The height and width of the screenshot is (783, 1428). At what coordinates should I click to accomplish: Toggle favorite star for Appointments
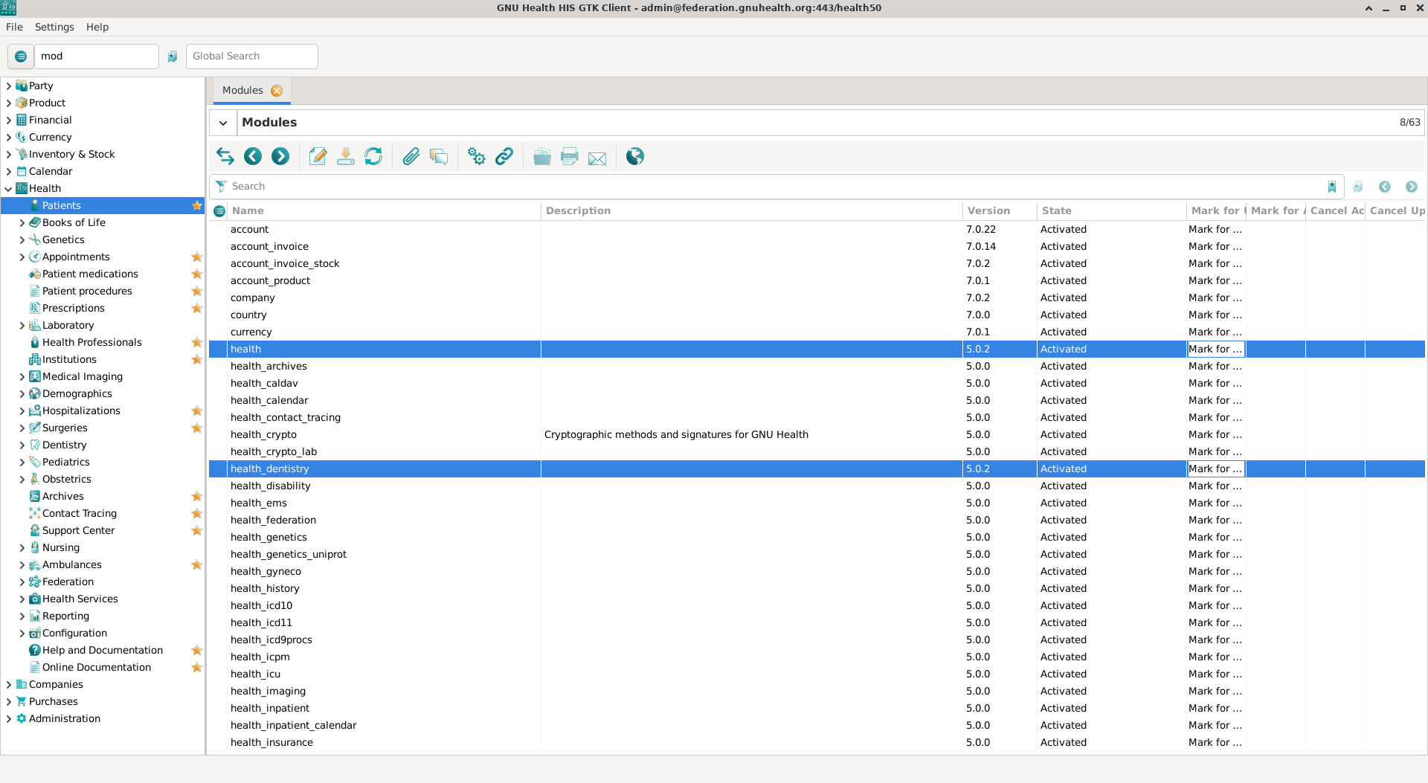[197, 257]
